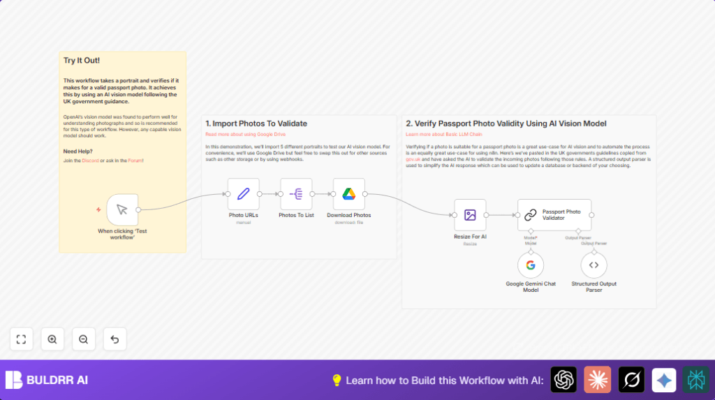Select the Structured Output Parser node
This screenshot has width=715, height=400.
click(594, 265)
